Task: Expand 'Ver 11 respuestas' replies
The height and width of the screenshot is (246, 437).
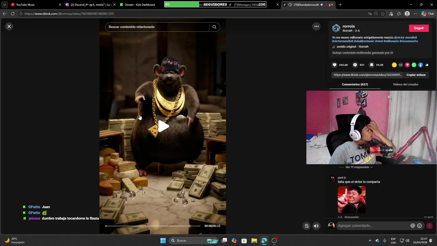Action: click(x=359, y=167)
